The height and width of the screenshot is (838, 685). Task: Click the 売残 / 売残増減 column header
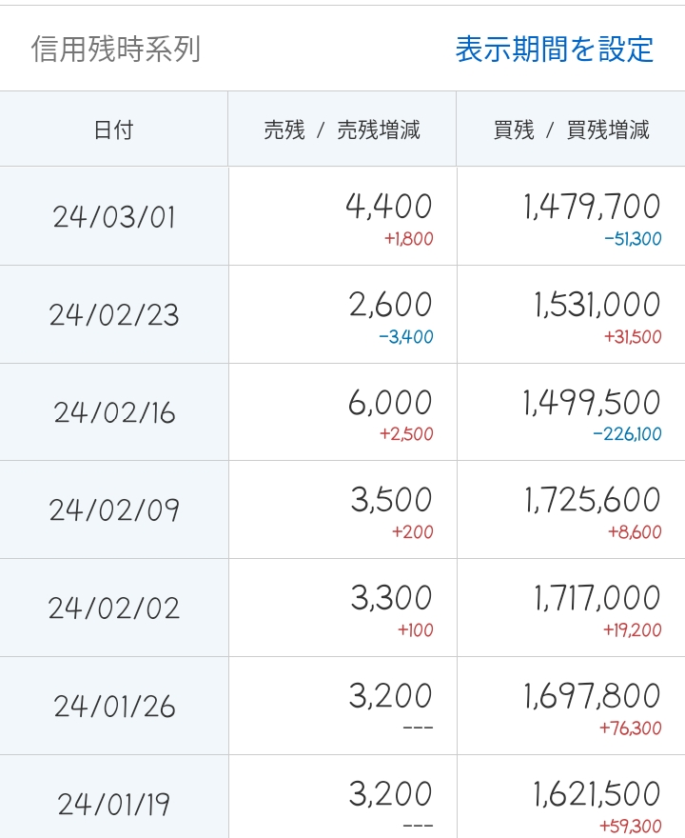click(342, 129)
